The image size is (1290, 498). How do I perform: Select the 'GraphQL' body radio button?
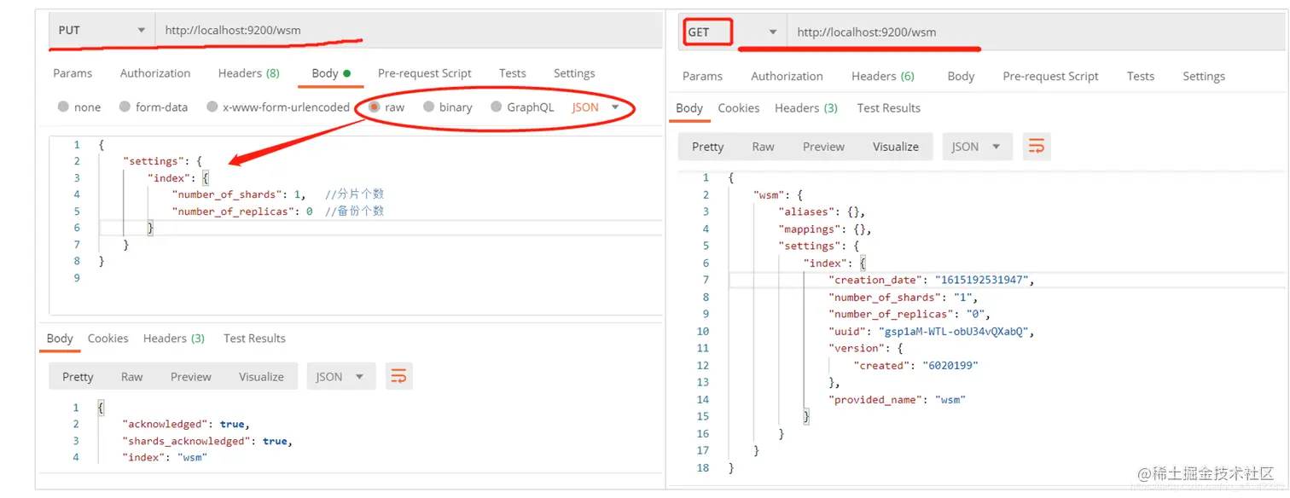point(496,107)
